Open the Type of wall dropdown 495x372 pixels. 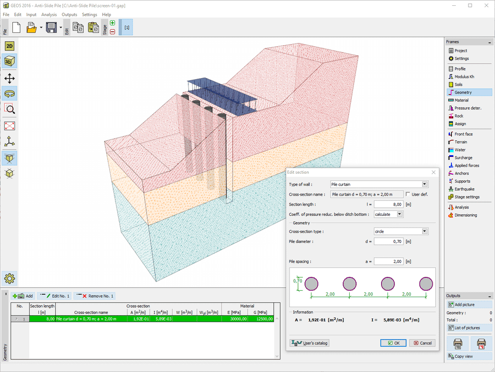point(424,184)
